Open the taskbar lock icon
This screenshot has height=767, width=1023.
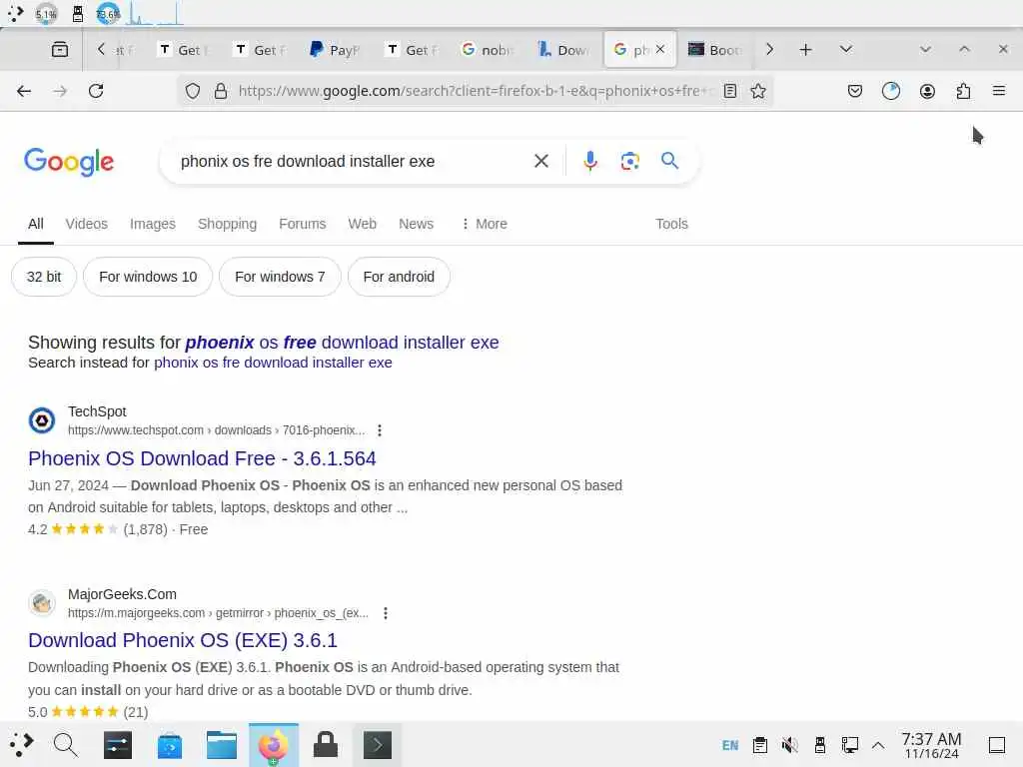[x=325, y=745]
